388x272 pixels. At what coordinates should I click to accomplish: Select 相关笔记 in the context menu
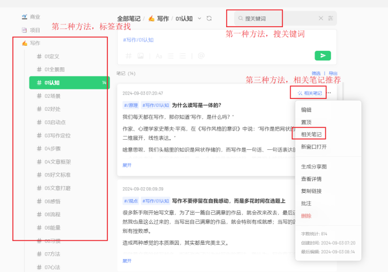(x=311, y=135)
